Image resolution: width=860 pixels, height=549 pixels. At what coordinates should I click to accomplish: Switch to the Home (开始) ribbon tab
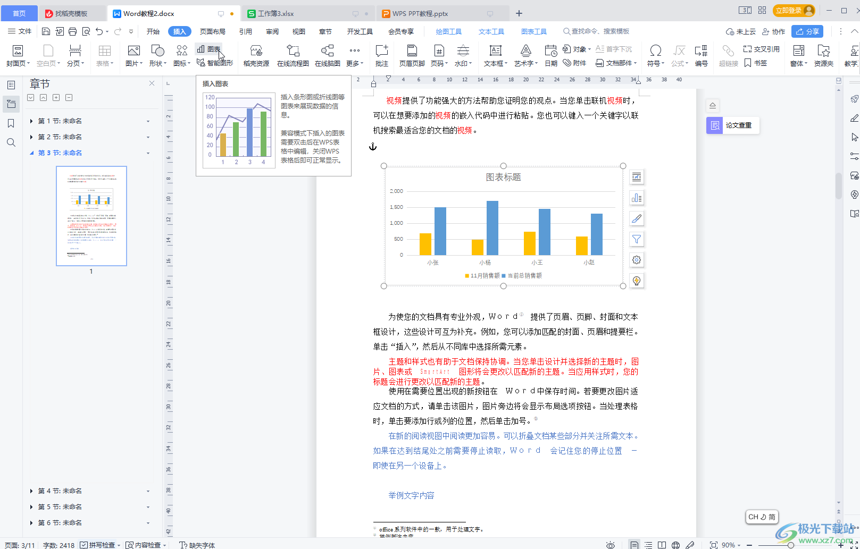click(x=153, y=31)
